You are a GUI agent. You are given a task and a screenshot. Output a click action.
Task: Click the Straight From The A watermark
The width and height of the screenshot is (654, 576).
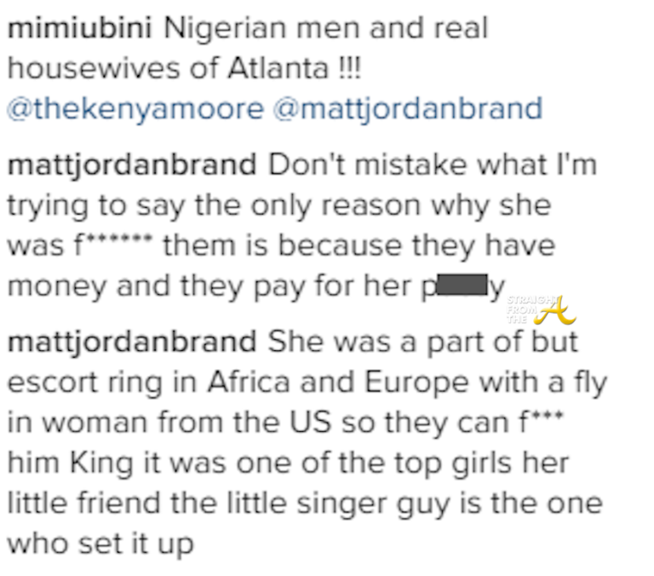coord(530,307)
